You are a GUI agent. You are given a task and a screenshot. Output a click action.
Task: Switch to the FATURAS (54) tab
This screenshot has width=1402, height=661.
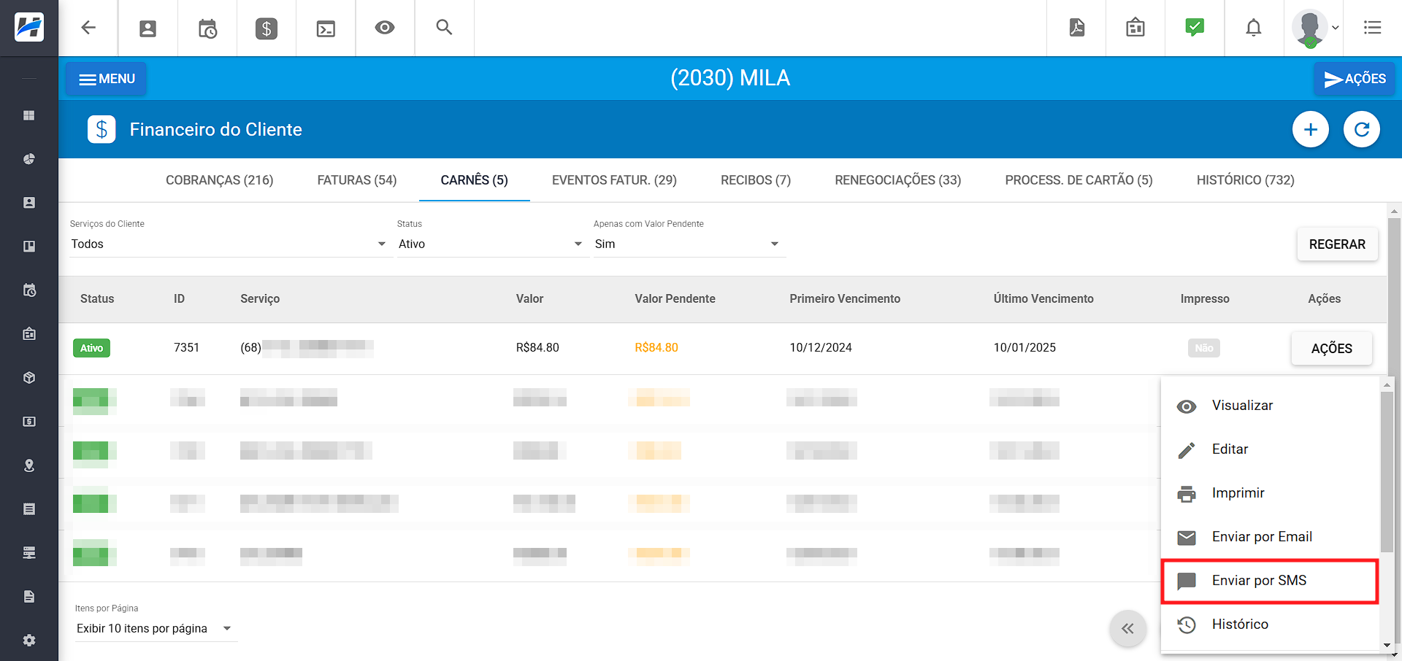coord(357,180)
